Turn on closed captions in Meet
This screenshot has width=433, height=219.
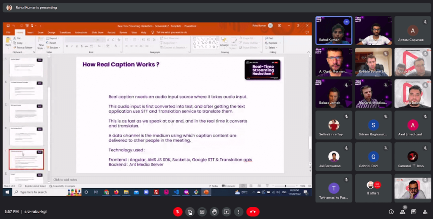click(202, 211)
